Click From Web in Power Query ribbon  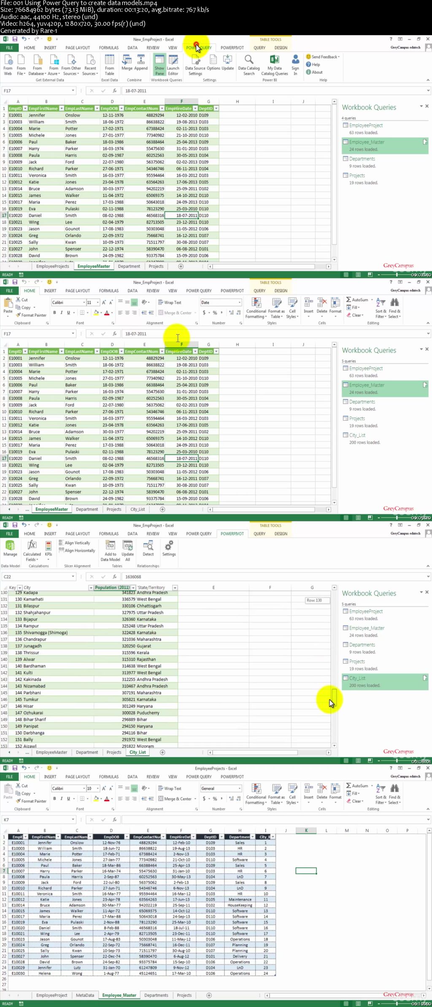pos(8,65)
